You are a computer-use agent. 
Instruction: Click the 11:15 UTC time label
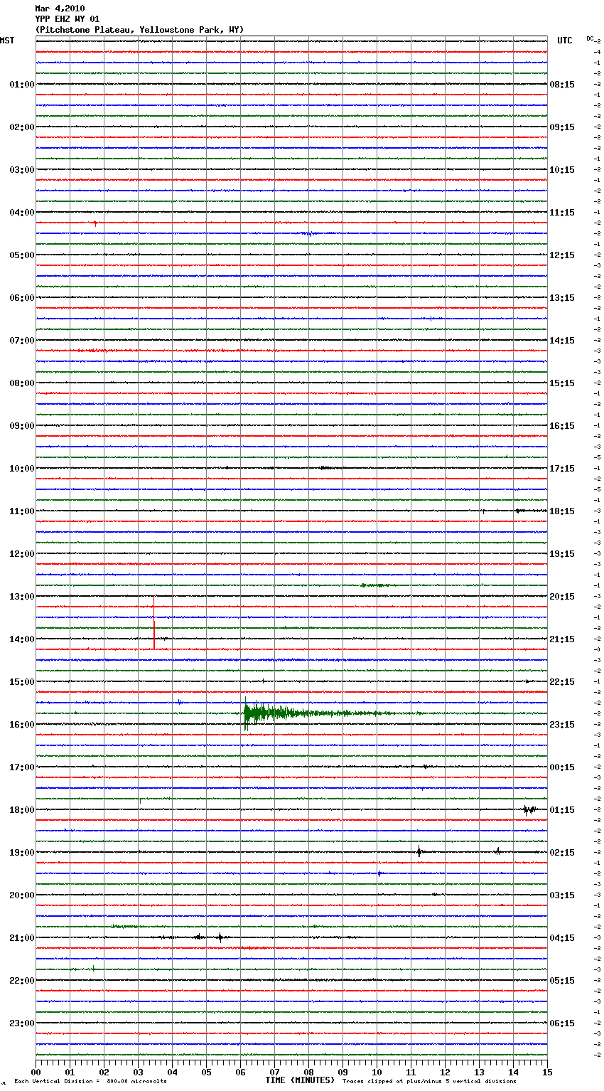click(562, 213)
